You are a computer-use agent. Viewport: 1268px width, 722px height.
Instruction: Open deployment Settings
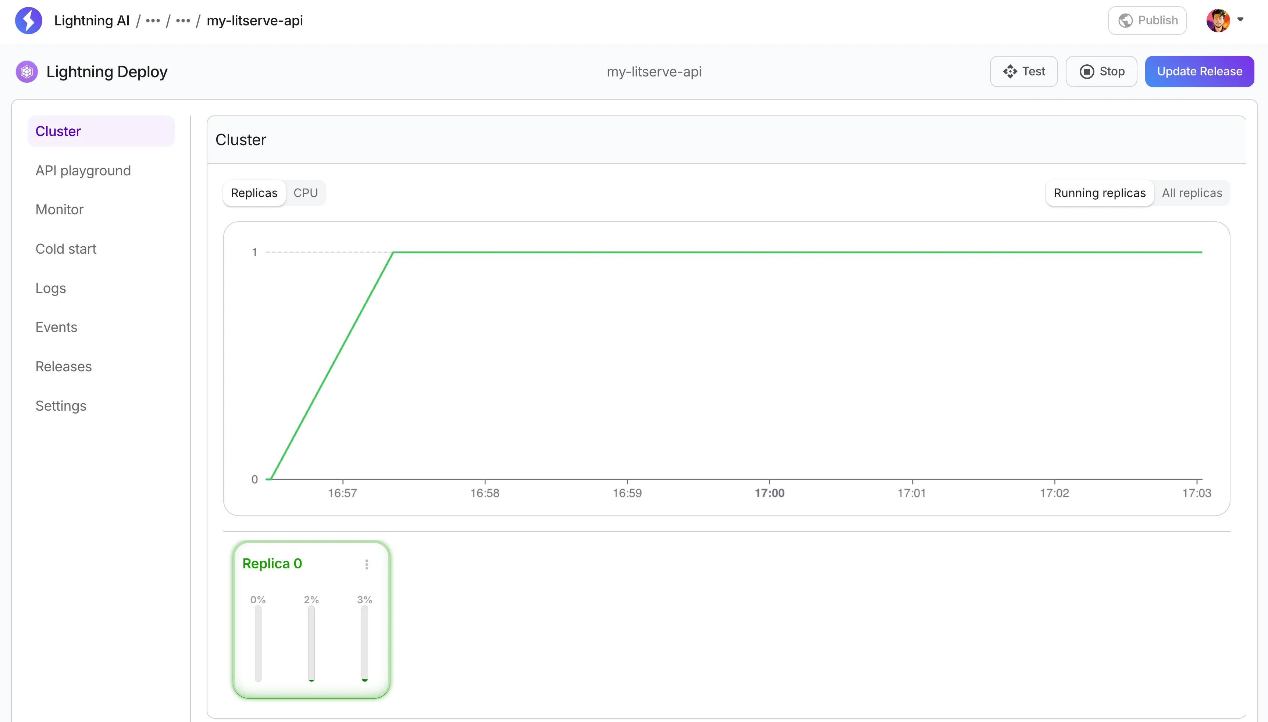pyautogui.click(x=61, y=405)
